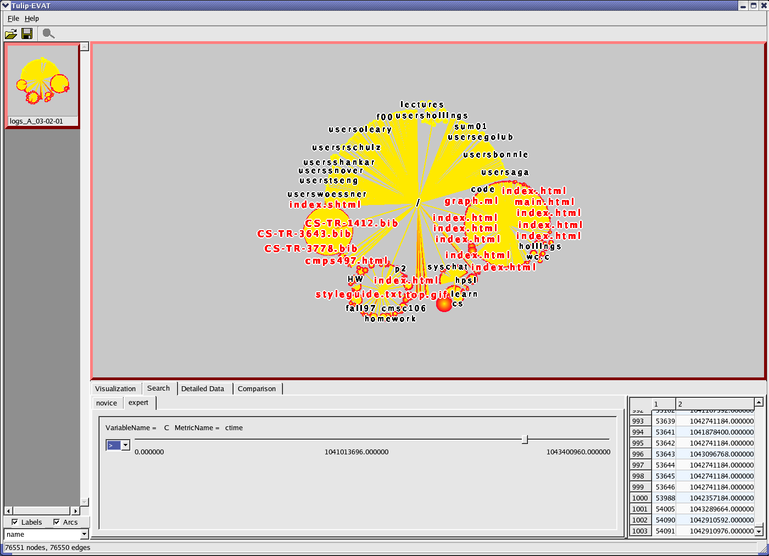Switch to the Detailed Data tab

[203, 389]
